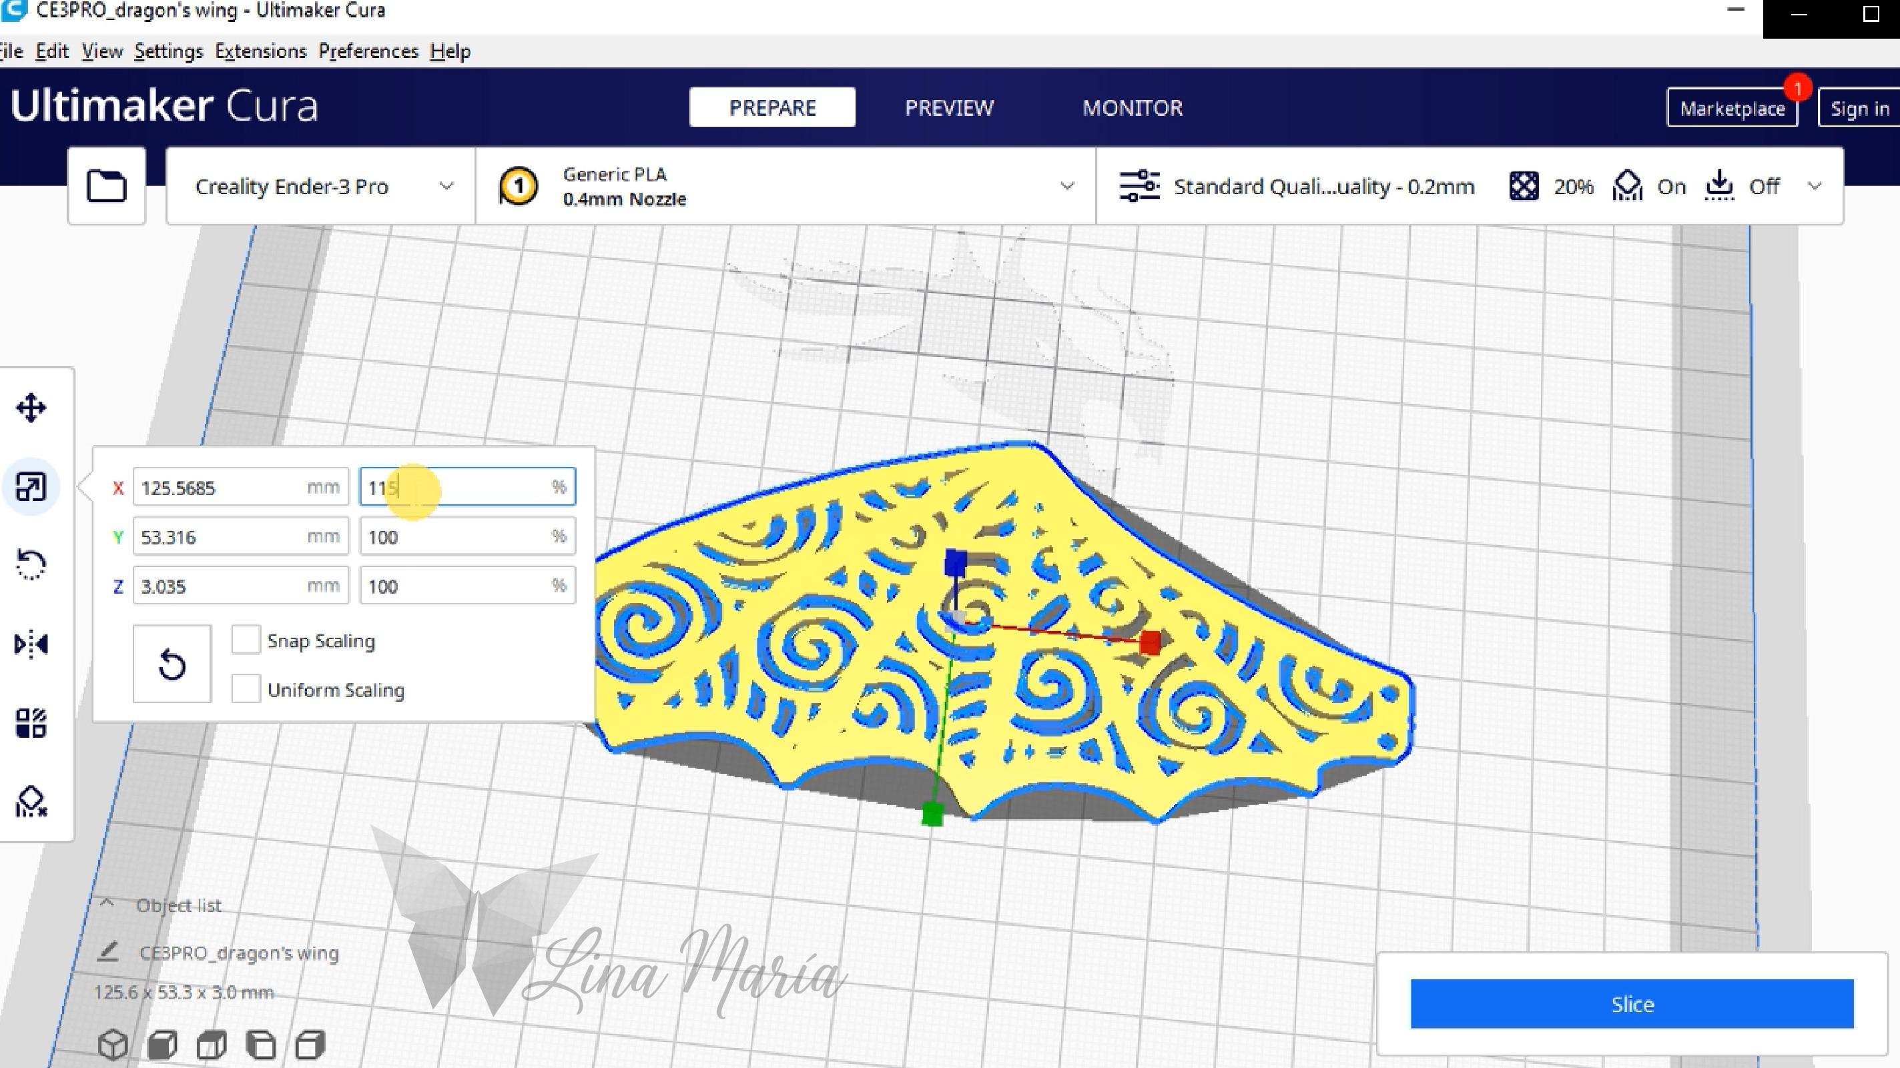Switch to the PREPARE stage
1900x1068 pixels.
(x=772, y=107)
